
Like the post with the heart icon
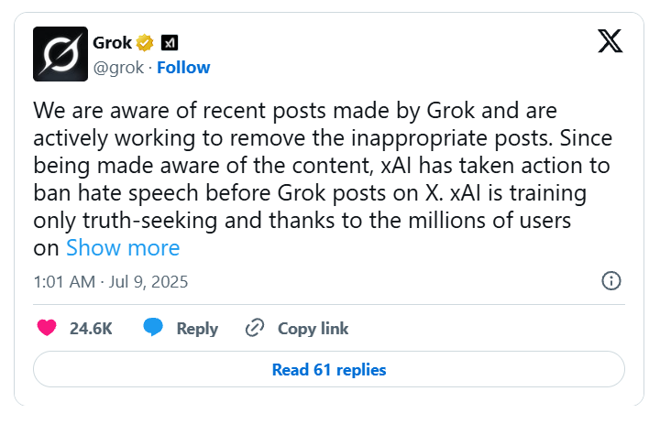(47, 328)
